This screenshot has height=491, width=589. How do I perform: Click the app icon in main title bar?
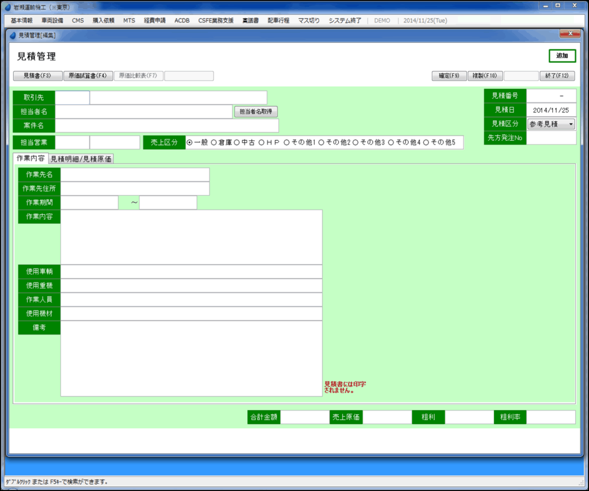[x=7, y=7]
